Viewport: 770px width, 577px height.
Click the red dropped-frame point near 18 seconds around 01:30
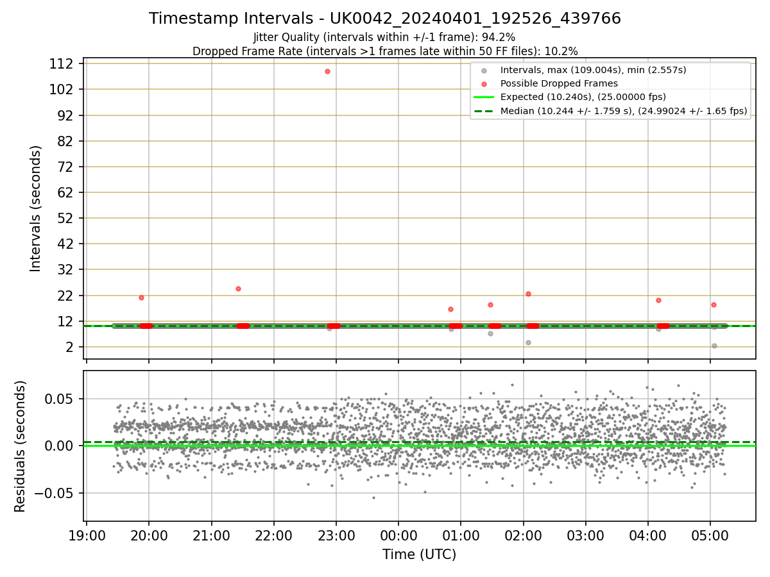490,305
